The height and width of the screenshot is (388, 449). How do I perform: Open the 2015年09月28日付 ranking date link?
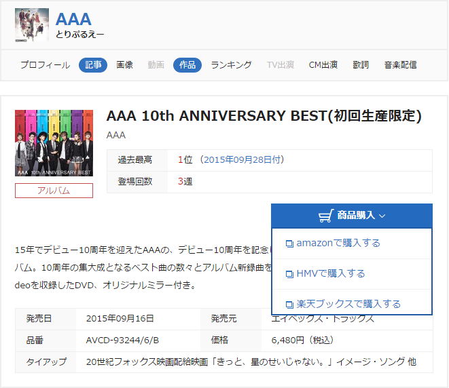pyautogui.click(x=242, y=159)
